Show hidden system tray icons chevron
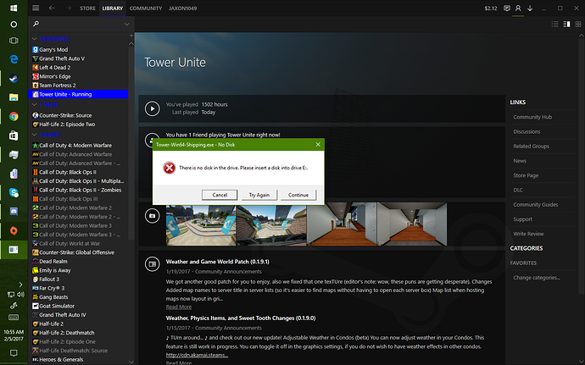 (20, 285)
